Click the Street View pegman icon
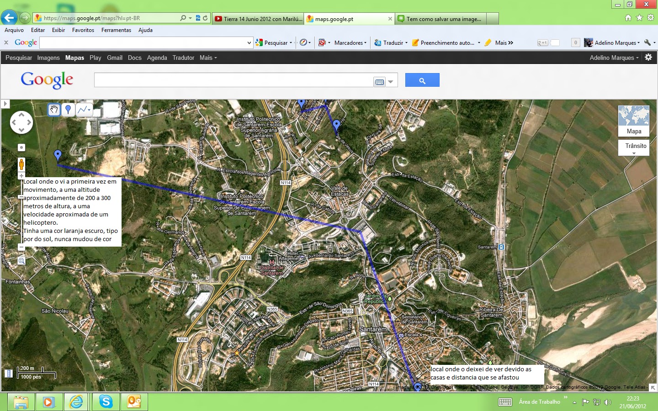658x411 pixels. [x=21, y=164]
